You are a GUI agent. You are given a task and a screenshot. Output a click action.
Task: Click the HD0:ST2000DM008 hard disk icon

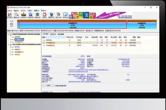[x=11, y=34]
